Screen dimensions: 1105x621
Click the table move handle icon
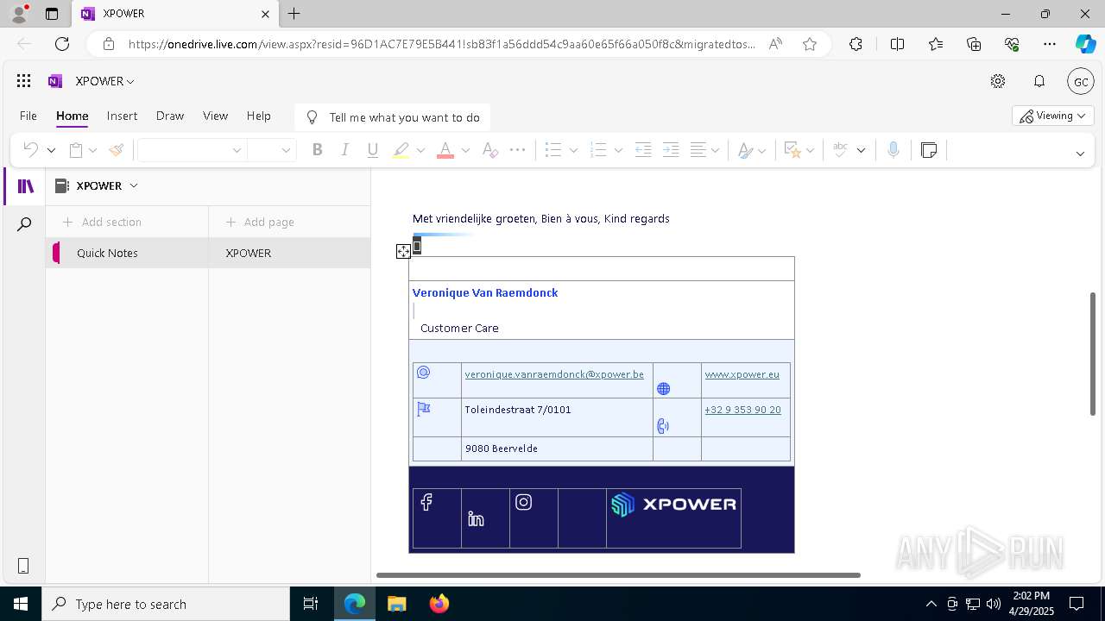pyautogui.click(x=403, y=251)
